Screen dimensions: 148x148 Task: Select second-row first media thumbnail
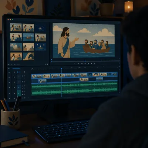(16, 37)
